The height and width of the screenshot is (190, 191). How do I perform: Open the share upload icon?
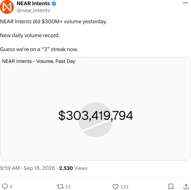coord(186,187)
